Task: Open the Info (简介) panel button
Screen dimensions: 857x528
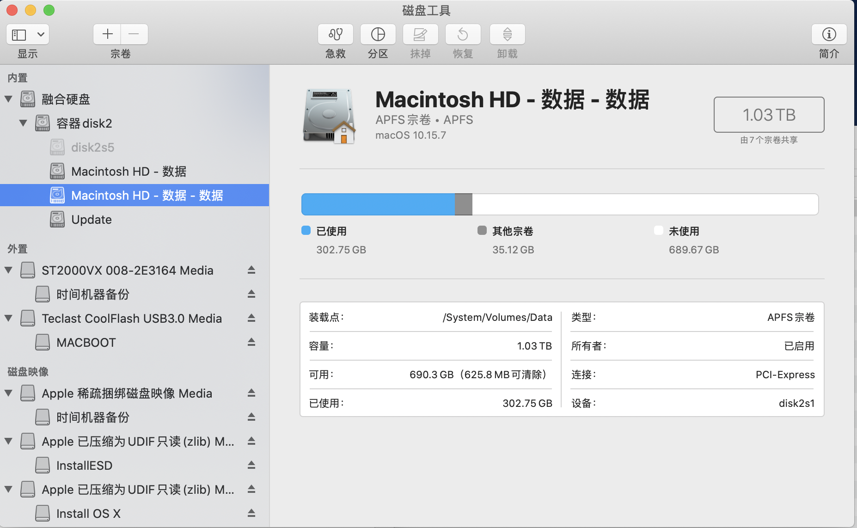Action: click(x=829, y=35)
